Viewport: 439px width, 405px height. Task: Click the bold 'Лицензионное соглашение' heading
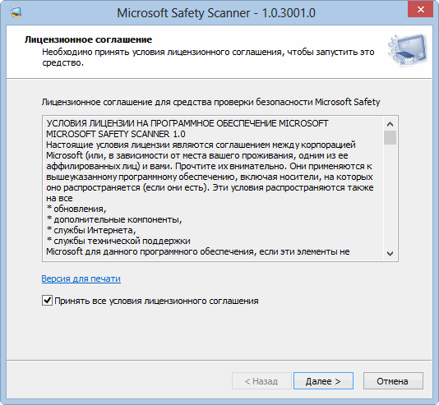click(x=88, y=39)
